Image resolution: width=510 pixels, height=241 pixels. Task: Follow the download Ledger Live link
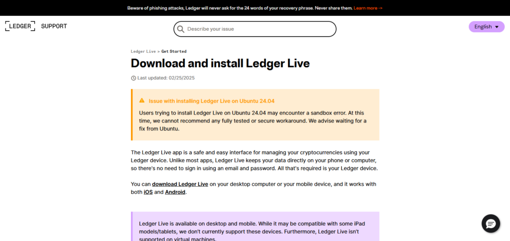point(180,184)
